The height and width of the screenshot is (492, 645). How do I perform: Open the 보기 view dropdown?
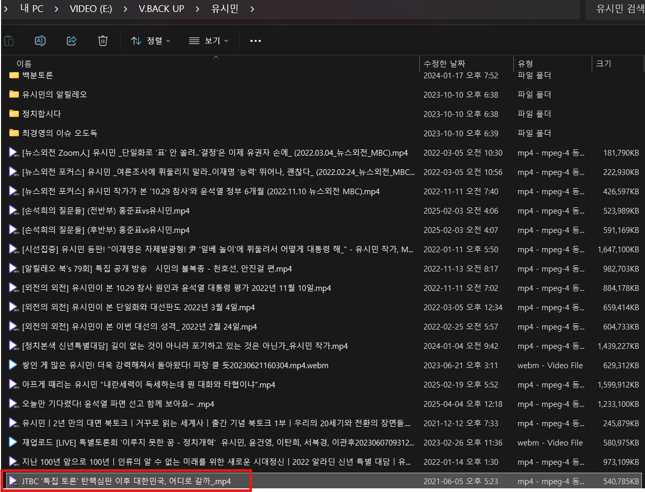tap(208, 41)
